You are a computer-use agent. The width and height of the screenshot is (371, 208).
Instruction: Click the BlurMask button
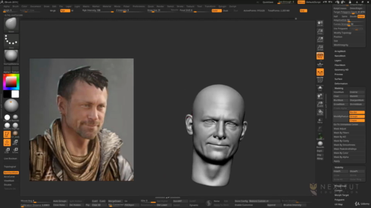(341, 100)
